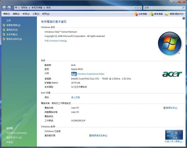Click the 從線上深入瞭解(L) learn more link

[x=174, y=141]
